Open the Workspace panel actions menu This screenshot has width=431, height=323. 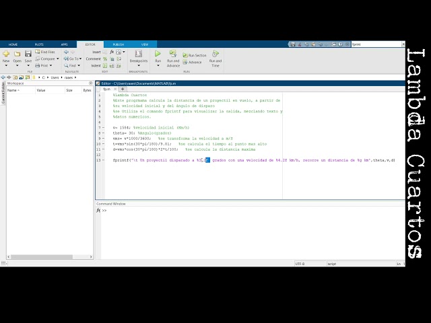coord(91,83)
